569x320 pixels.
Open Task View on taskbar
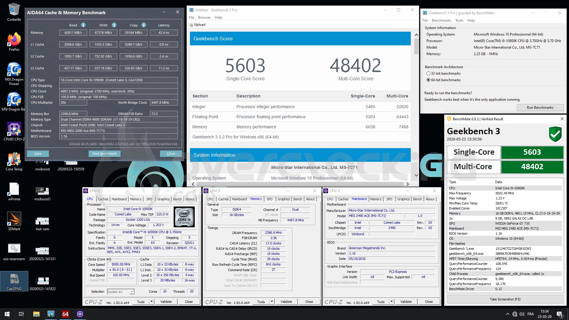21,314
